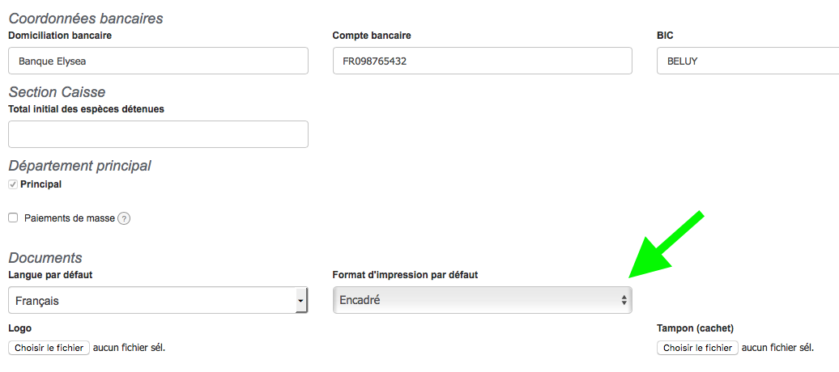Screen dimensions: 839x372
Task: Click the up-down arrows on the Encadré selector
Action: (x=624, y=300)
